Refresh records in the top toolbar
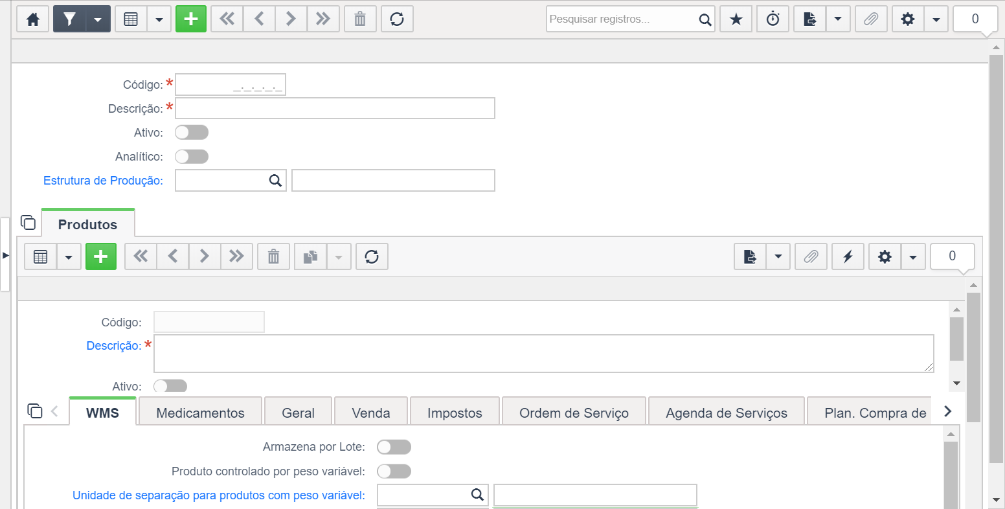The width and height of the screenshot is (1005, 509). pyautogui.click(x=397, y=19)
